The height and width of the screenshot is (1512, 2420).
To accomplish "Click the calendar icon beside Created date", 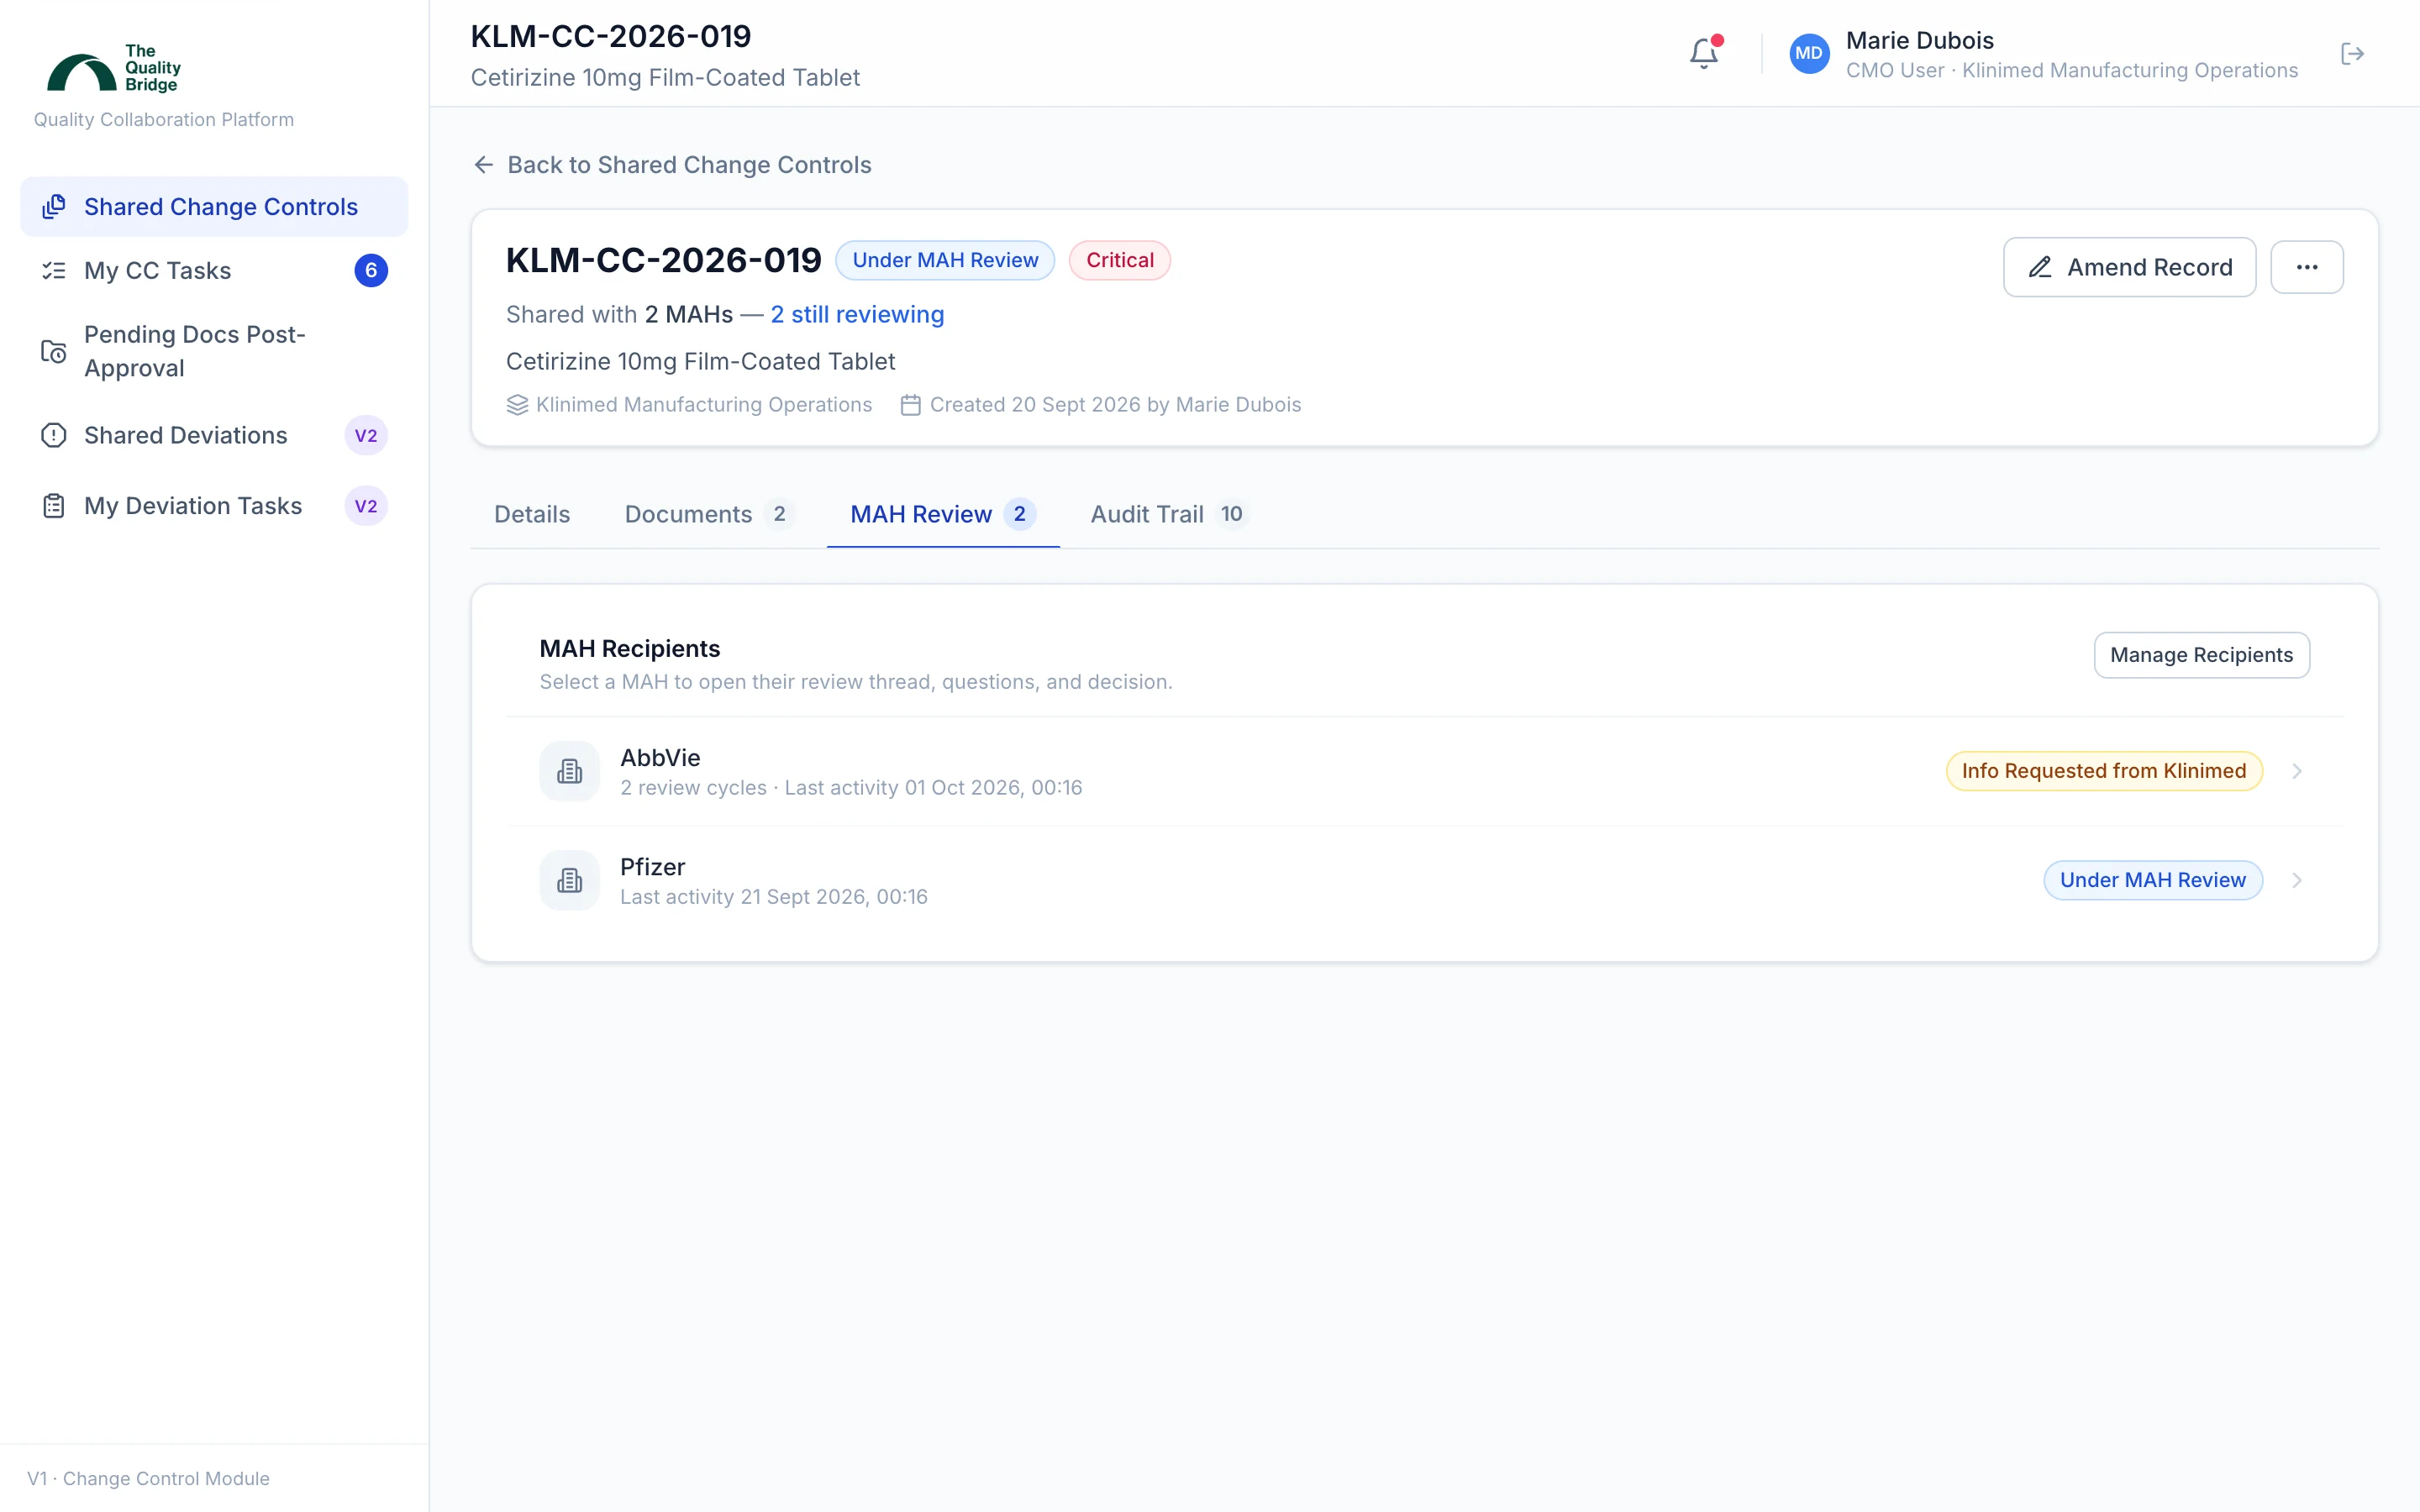I will [x=910, y=405].
